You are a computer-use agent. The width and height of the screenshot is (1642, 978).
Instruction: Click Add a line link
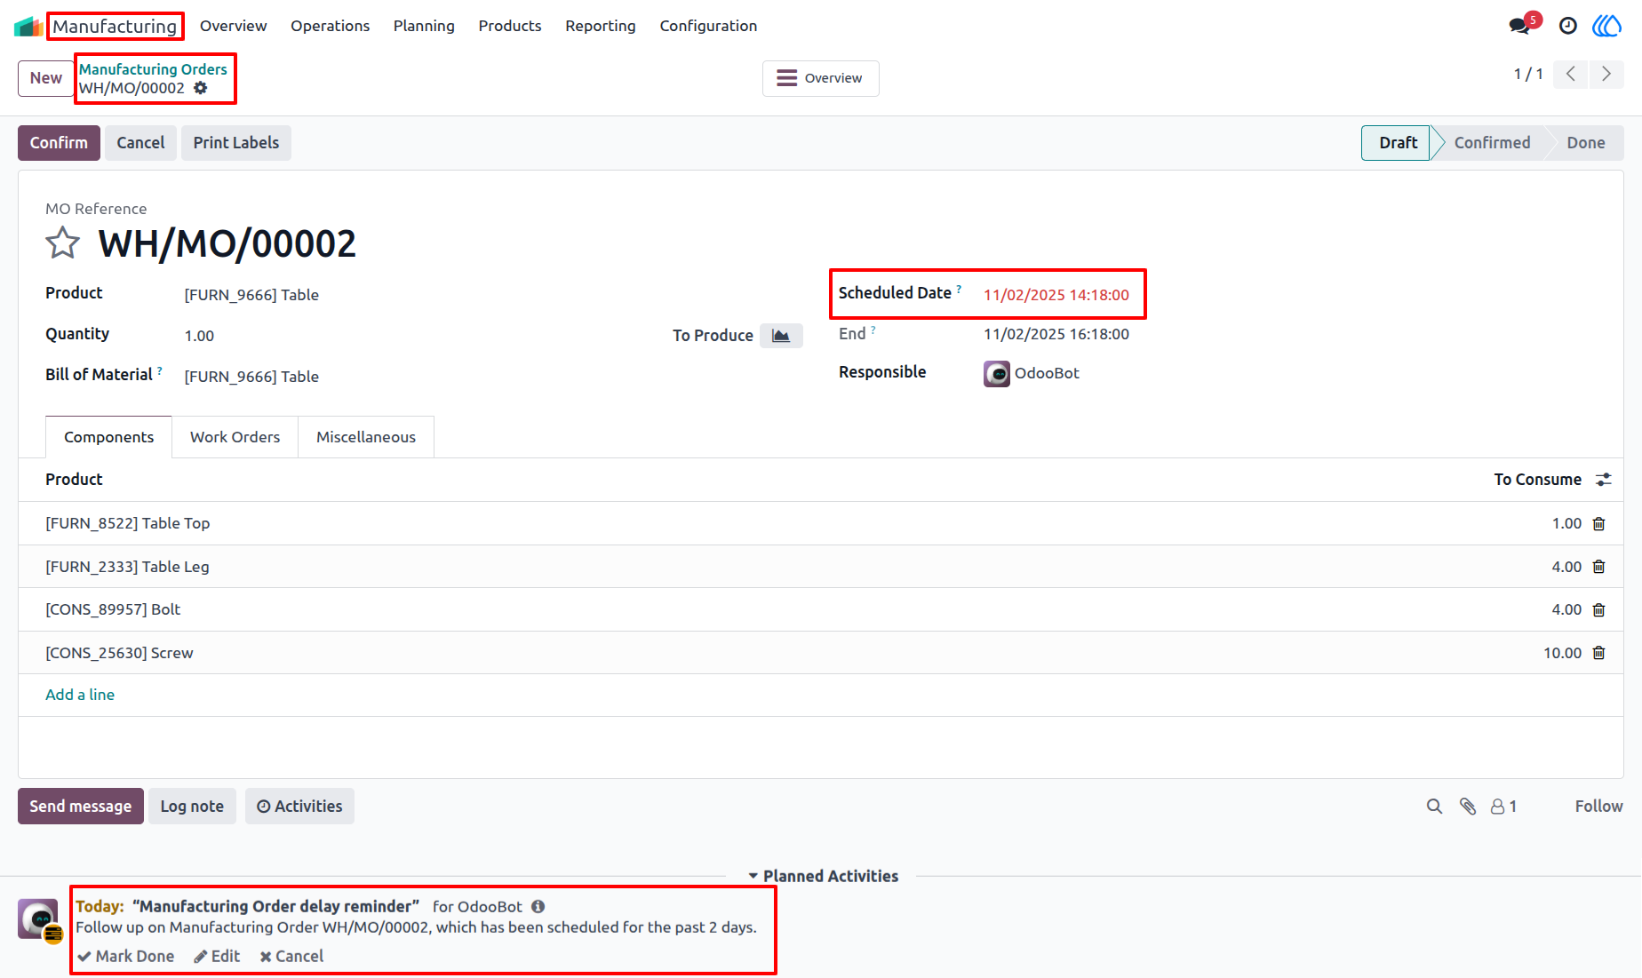click(x=80, y=695)
